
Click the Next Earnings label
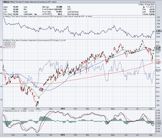click(73, 14)
